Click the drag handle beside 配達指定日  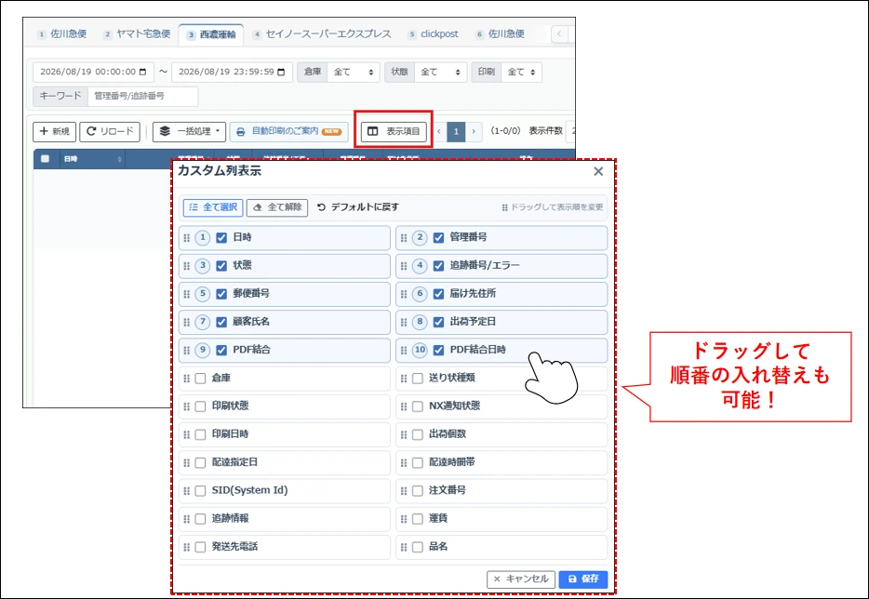(x=187, y=462)
